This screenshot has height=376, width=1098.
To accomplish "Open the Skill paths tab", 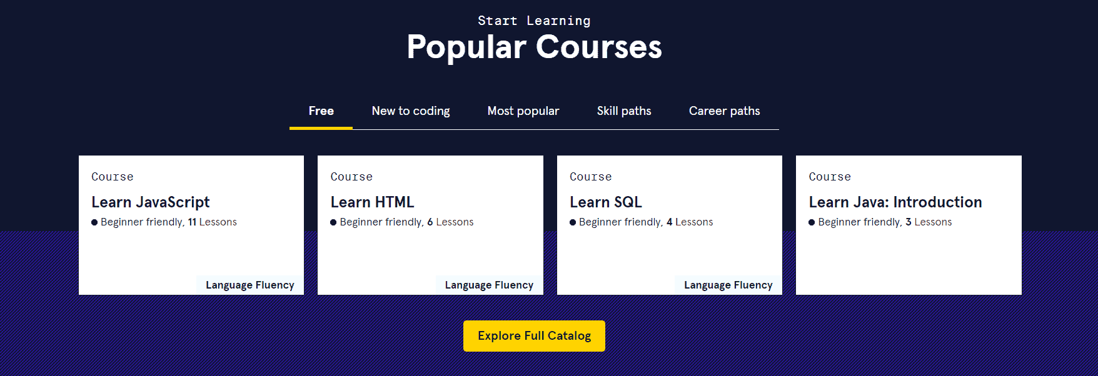I will tap(623, 111).
